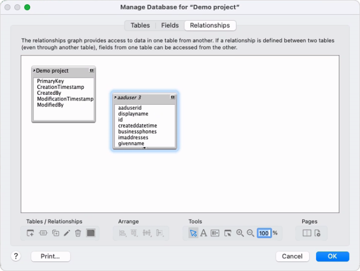Image resolution: width=360 pixels, height=271 pixels.
Task: Select ModifiedBy field in Demo project
Action: coord(50,105)
